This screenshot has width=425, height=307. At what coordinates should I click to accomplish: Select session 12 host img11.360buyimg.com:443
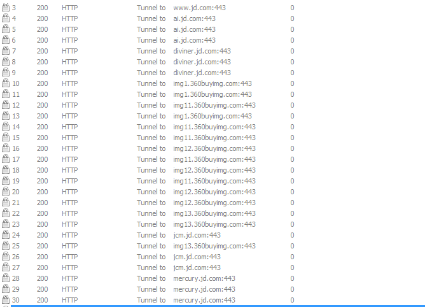point(214,105)
